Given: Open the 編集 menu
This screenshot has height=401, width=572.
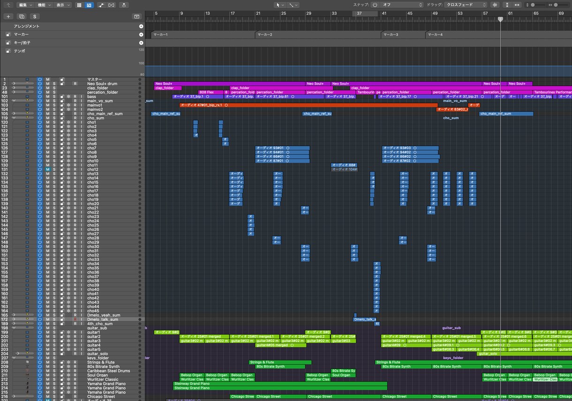Looking at the screenshot, I should click(25, 5).
